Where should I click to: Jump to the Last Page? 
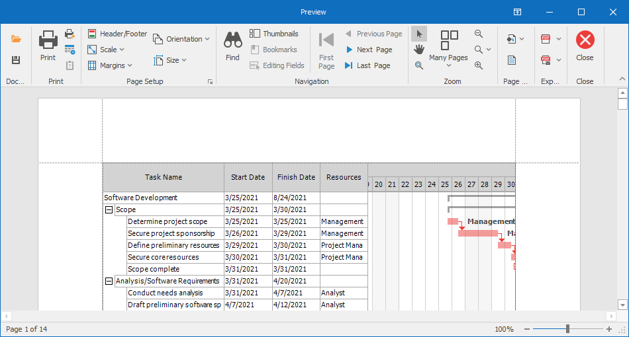pyautogui.click(x=367, y=65)
